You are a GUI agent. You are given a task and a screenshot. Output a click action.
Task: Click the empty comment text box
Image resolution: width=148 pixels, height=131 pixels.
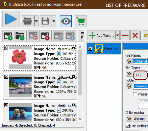143,106
